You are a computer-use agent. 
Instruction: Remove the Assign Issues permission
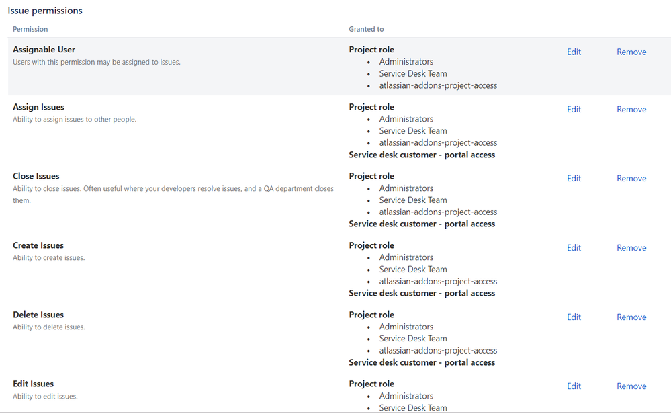[x=631, y=110]
